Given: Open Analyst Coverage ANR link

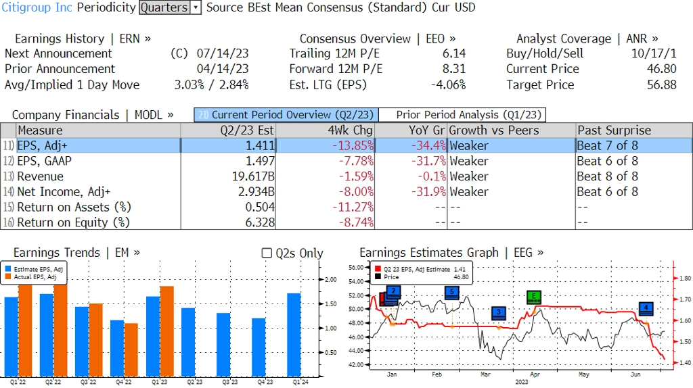Looking at the screenshot, I should tap(587, 39).
